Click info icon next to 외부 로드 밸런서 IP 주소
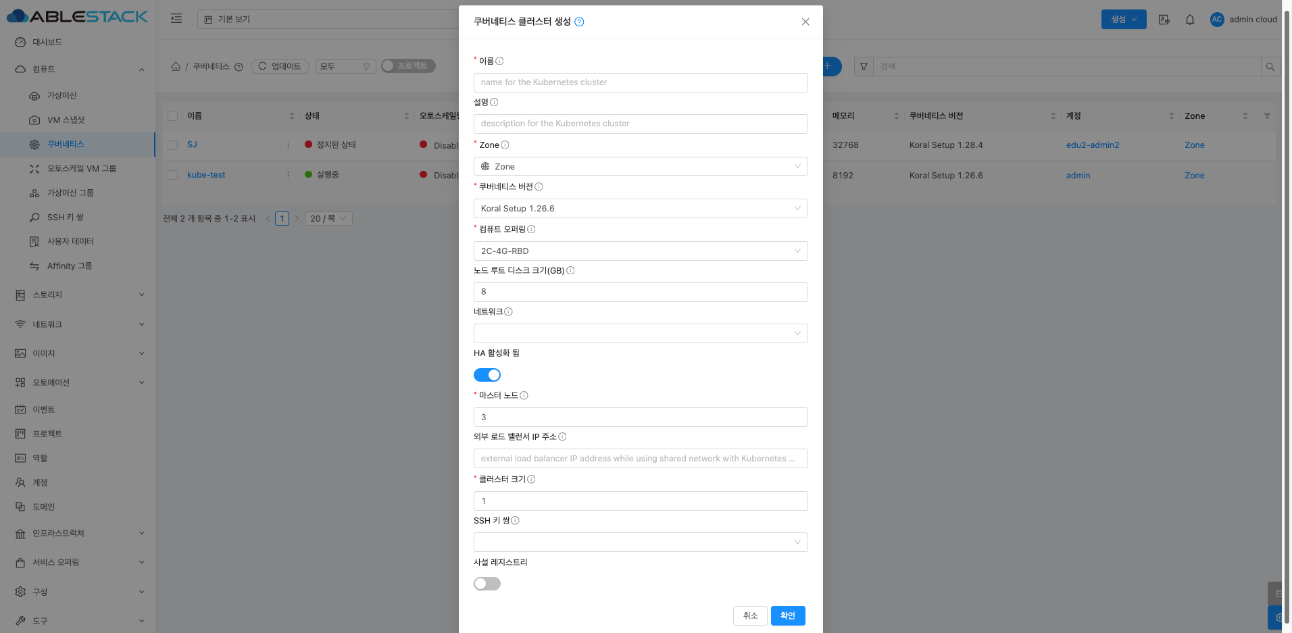 pyautogui.click(x=562, y=436)
